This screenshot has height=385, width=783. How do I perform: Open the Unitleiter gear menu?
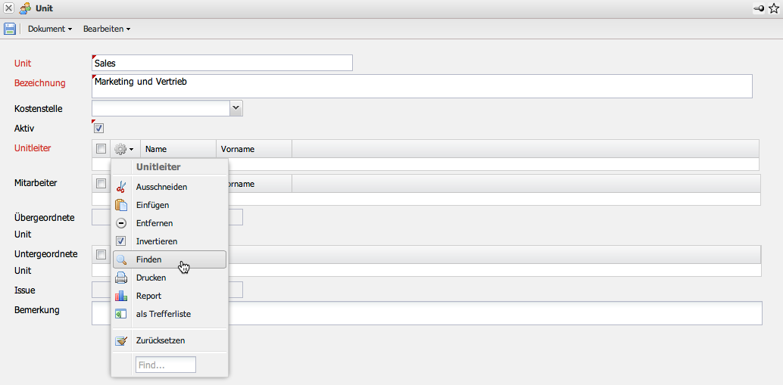coord(124,148)
